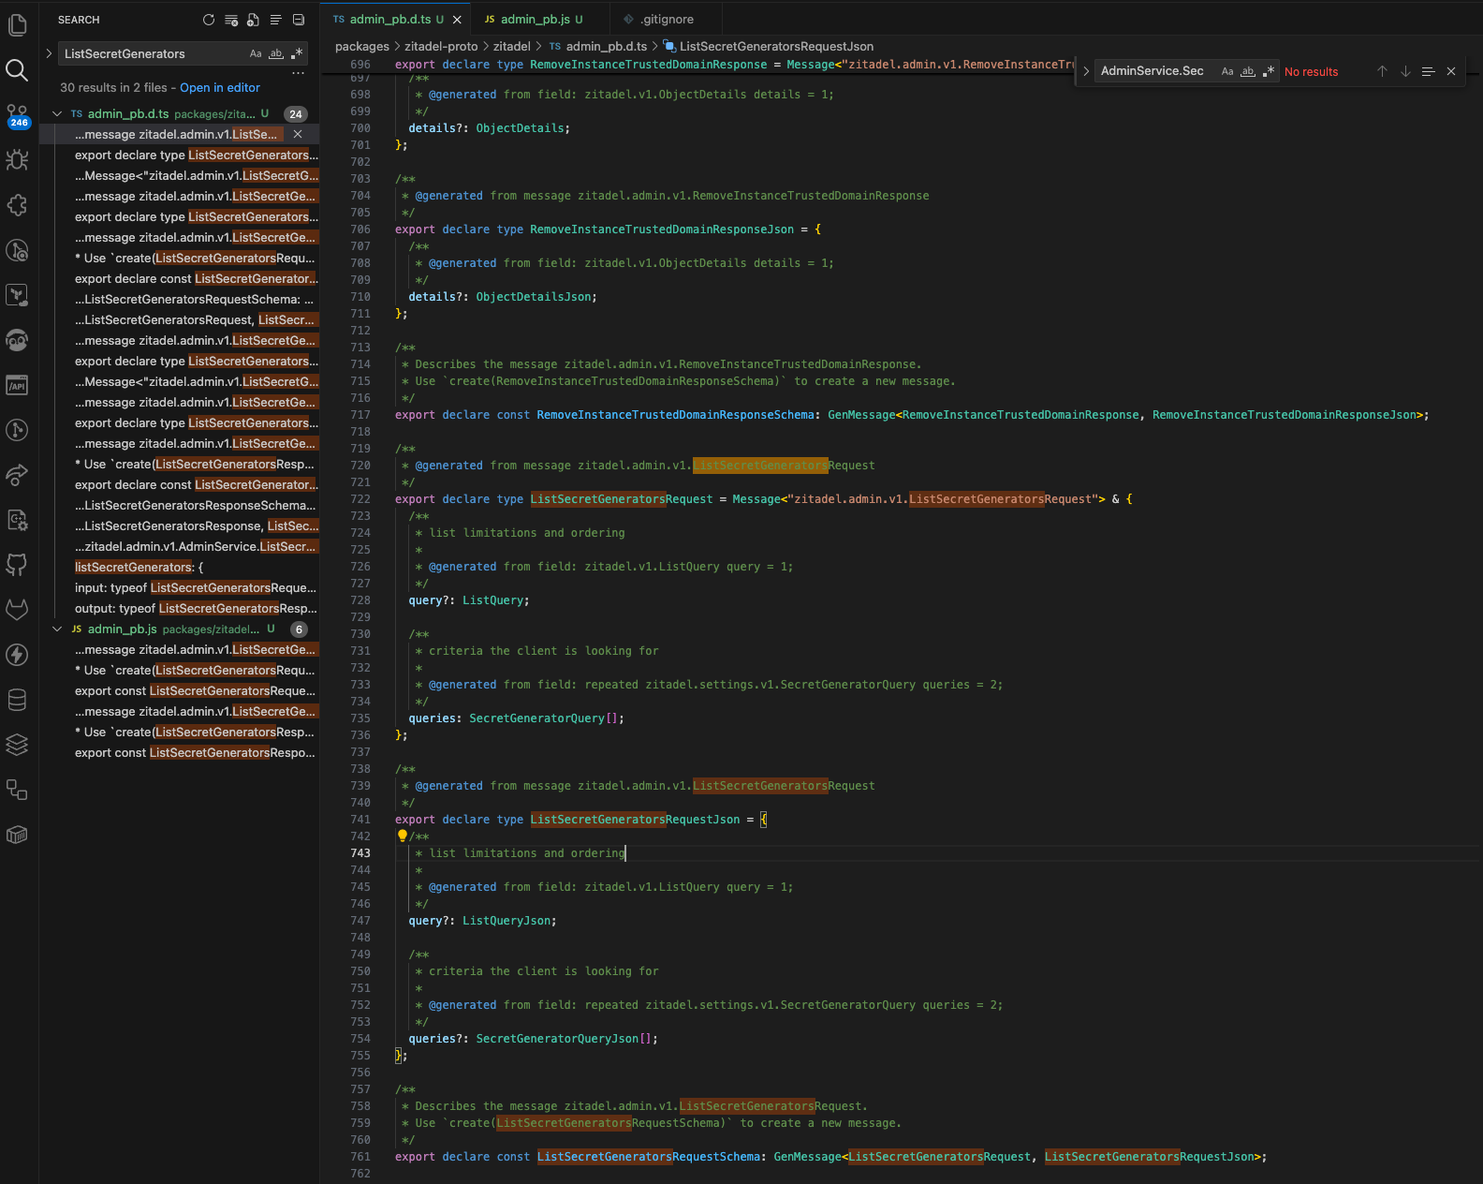The width and height of the screenshot is (1483, 1184).
Task: Open the Explorer view in activity bar
Action: pyautogui.click(x=17, y=24)
